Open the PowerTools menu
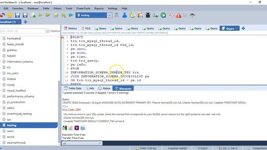 point(83,8)
